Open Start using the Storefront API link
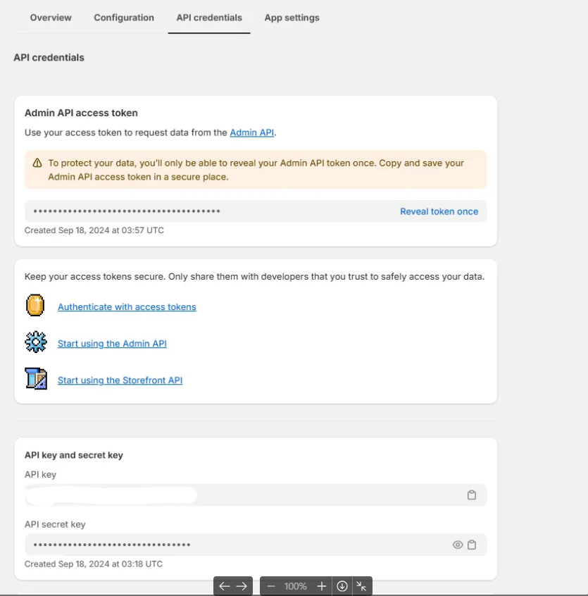This screenshot has width=588, height=596. 120,380
